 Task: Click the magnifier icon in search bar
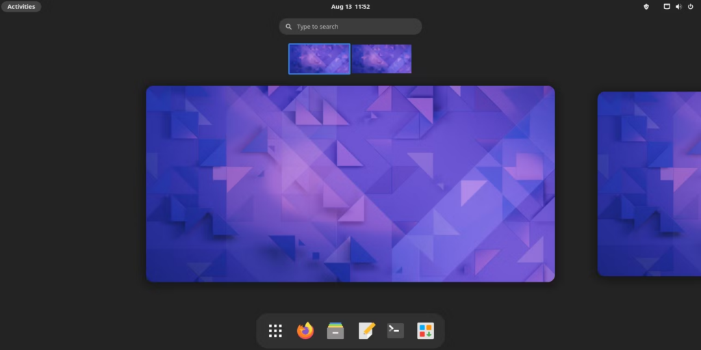[289, 27]
